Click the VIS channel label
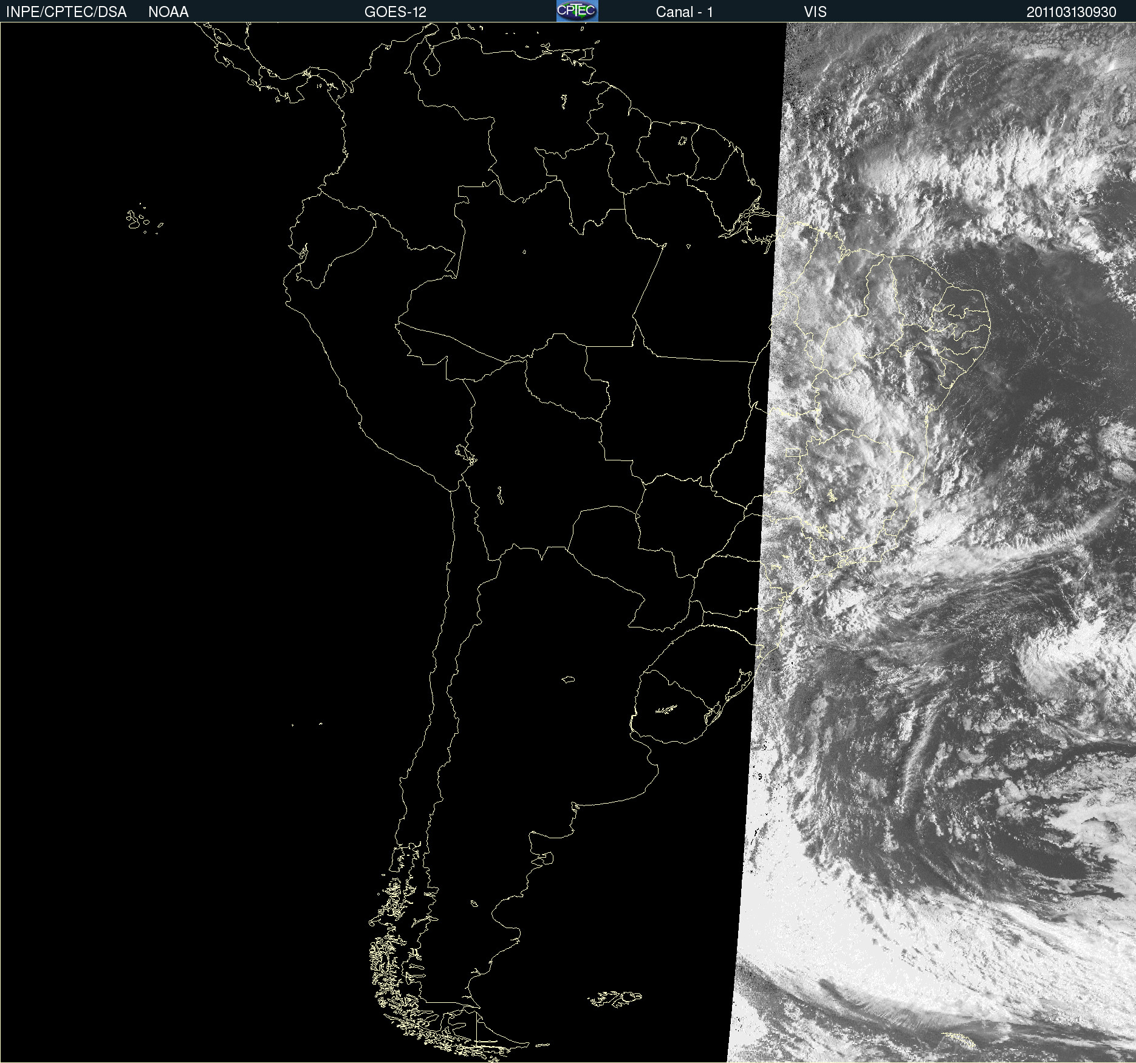This screenshot has height=1063, width=1136. pyautogui.click(x=815, y=12)
